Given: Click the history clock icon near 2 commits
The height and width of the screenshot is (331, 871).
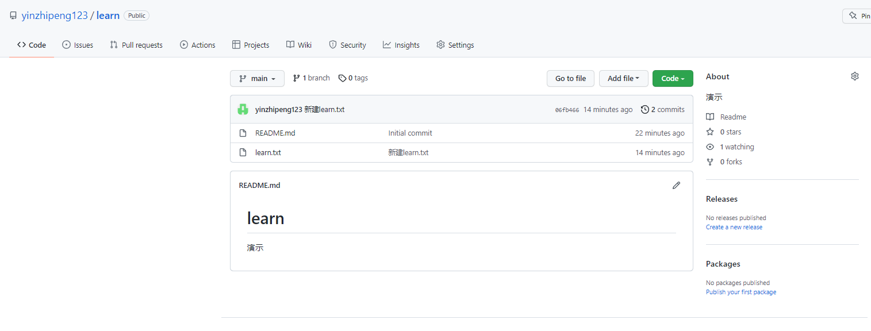Looking at the screenshot, I should (x=644, y=109).
